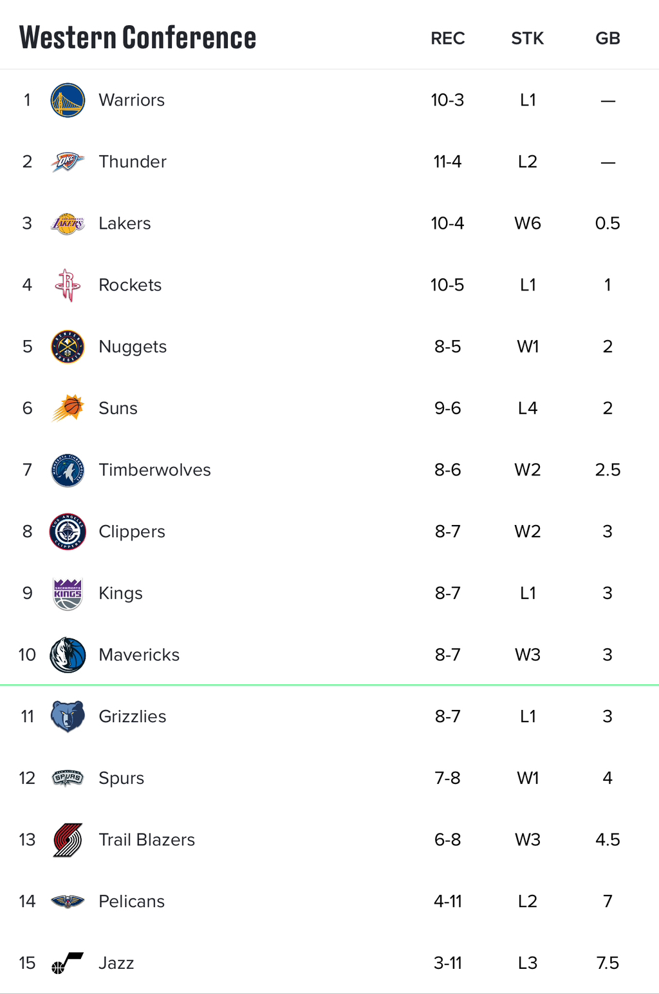Image resolution: width=659 pixels, height=994 pixels.
Task: Tap the Warriors team logo
Action: tap(68, 100)
